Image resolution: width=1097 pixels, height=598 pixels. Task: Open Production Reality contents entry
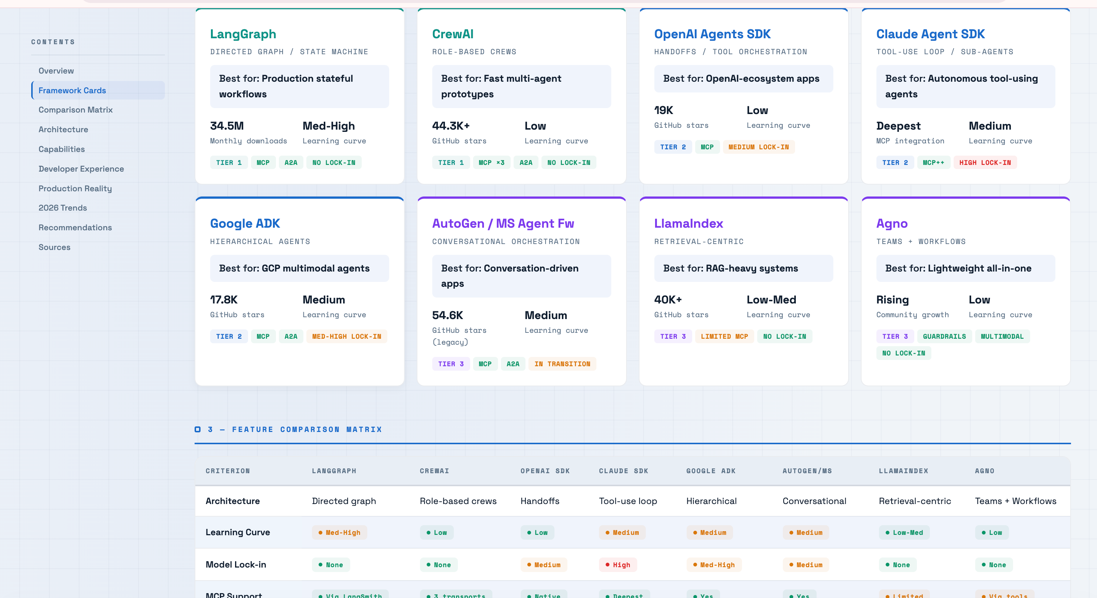click(75, 188)
